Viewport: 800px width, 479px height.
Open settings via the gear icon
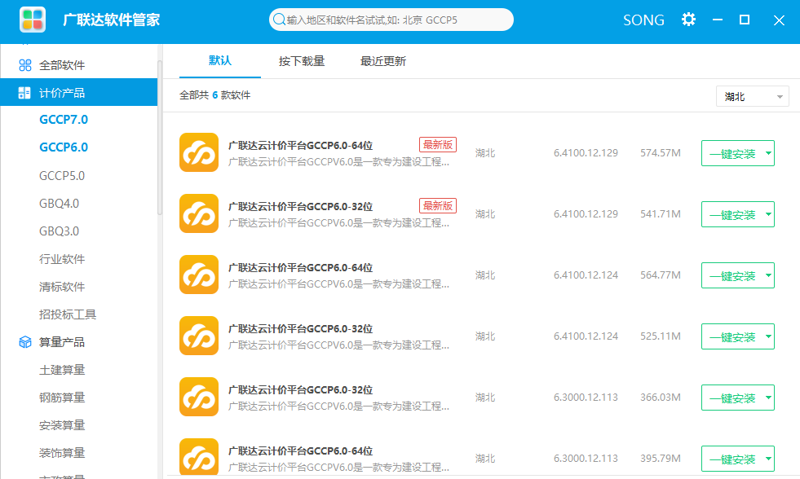pos(688,20)
